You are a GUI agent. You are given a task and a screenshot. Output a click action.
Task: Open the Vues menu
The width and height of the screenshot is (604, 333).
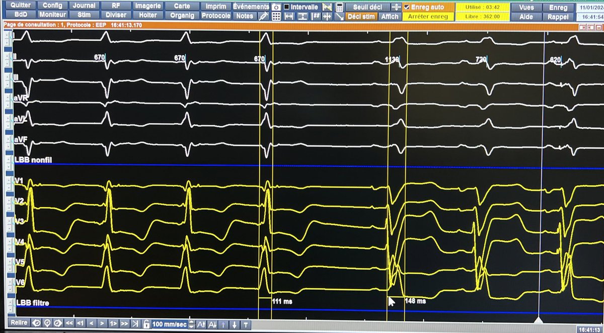pos(526,8)
